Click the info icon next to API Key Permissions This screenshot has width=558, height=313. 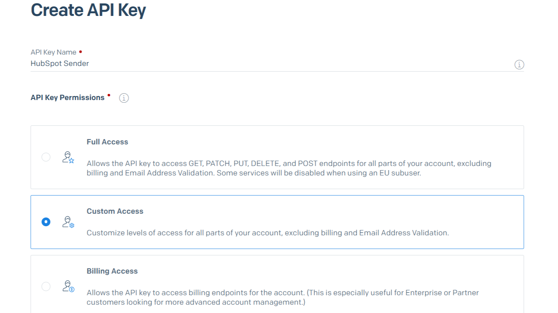tap(123, 98)
